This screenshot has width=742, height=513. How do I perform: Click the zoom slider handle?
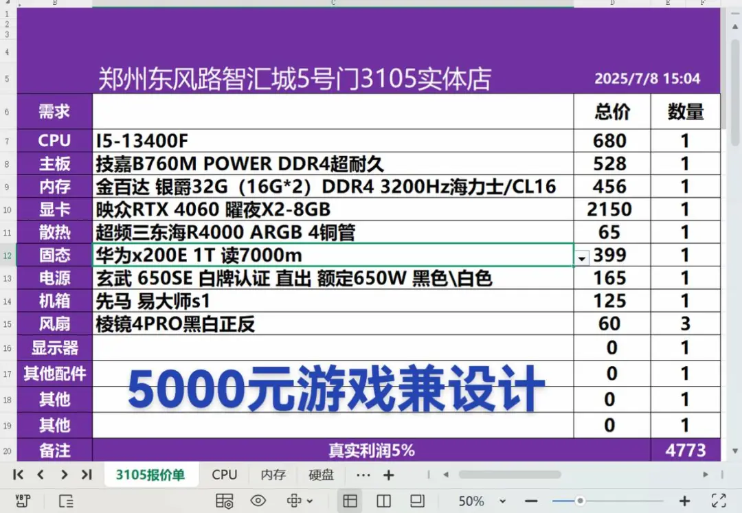pos(580,501)
